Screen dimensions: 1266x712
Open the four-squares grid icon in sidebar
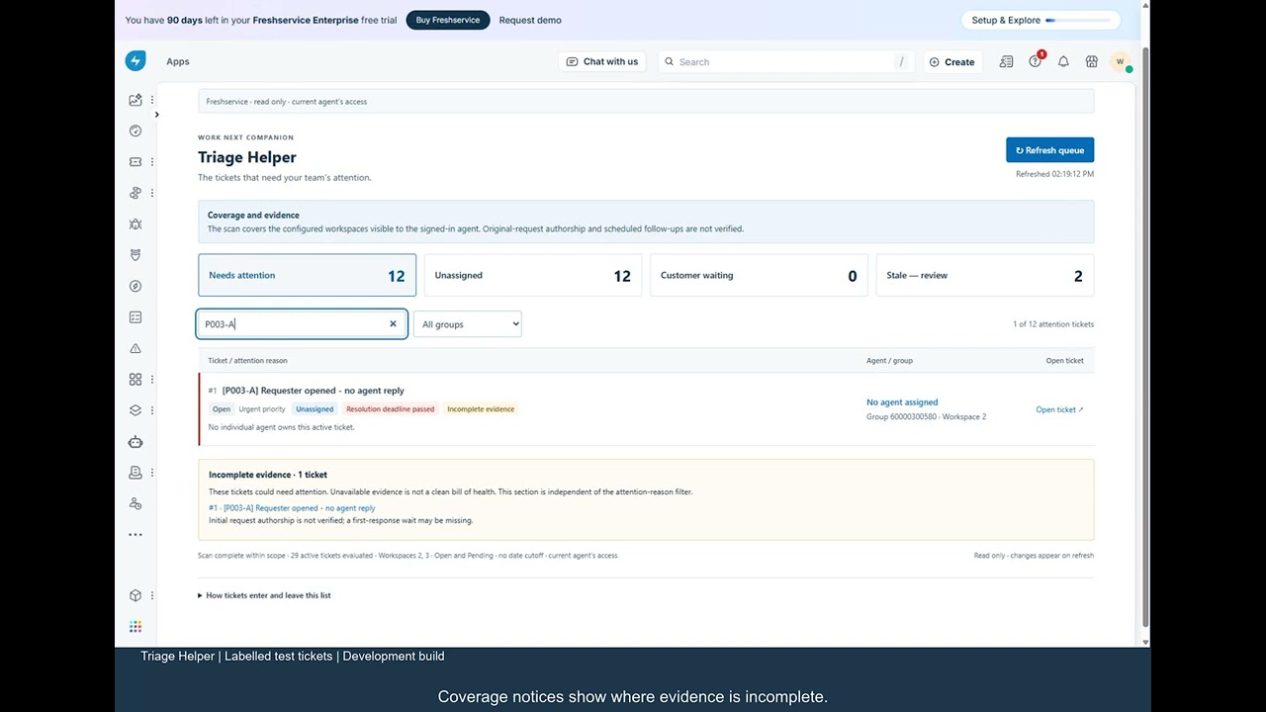(x=136, y=379)
